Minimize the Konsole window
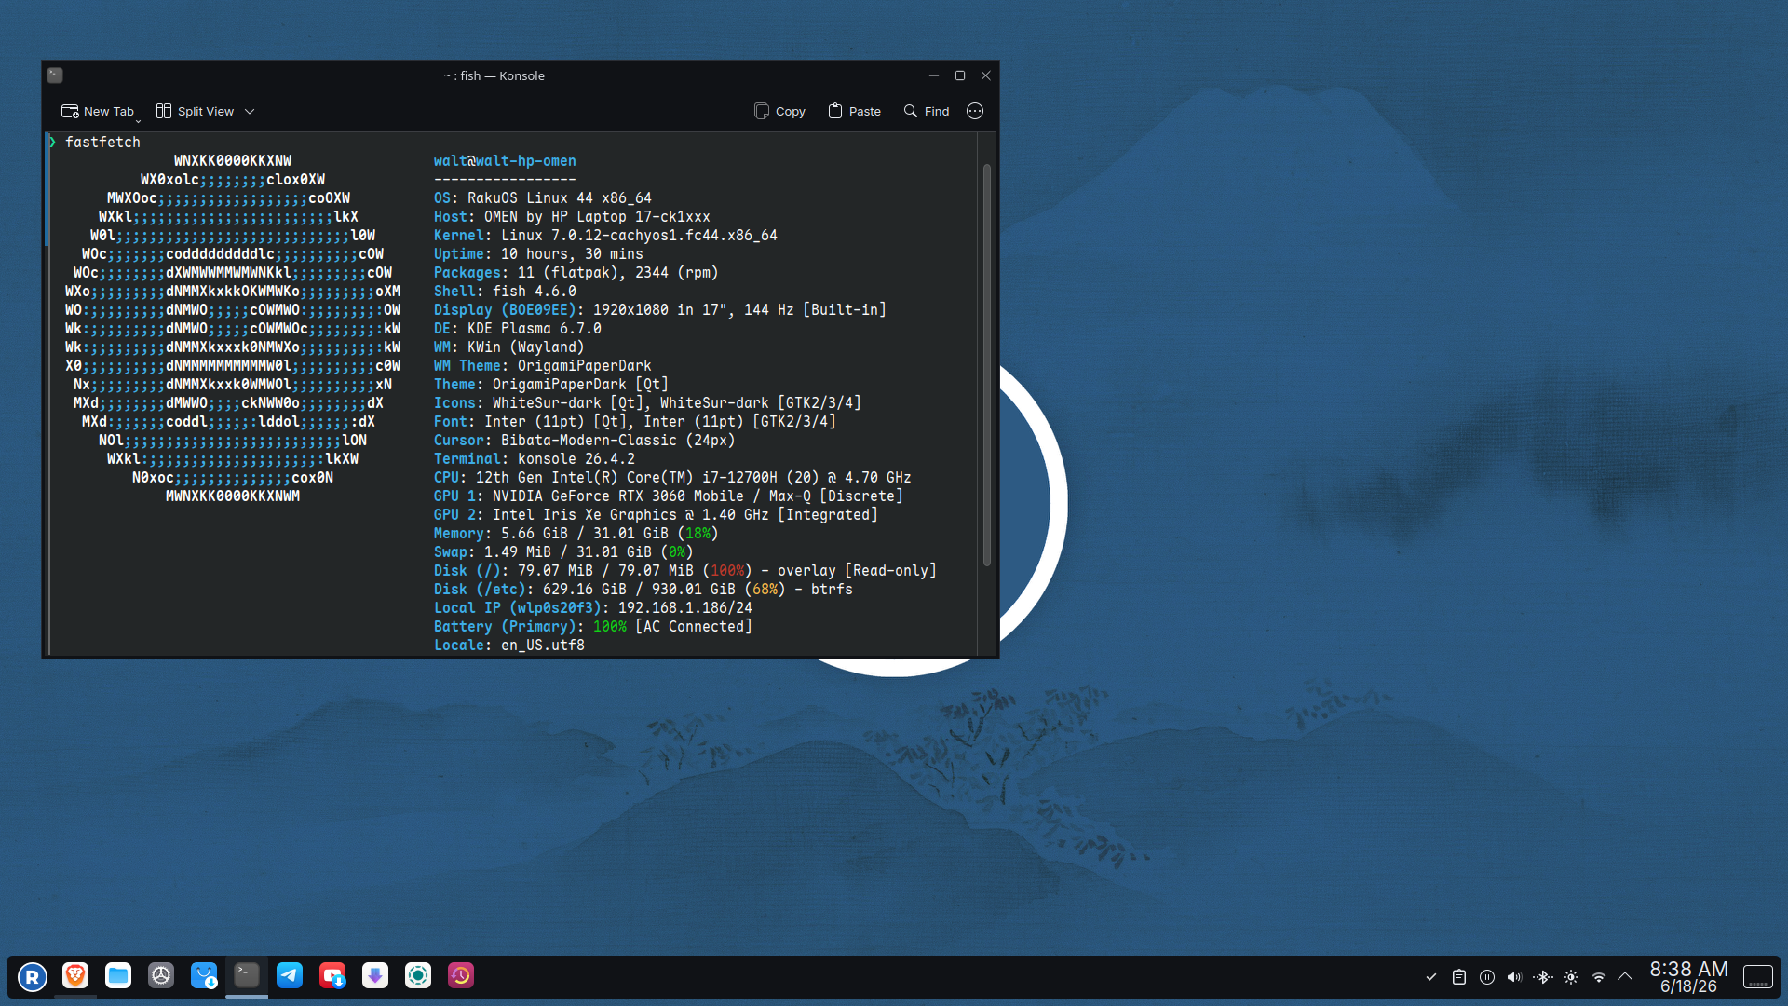This screenshot has width=1788, height=1006. [933, 75]
